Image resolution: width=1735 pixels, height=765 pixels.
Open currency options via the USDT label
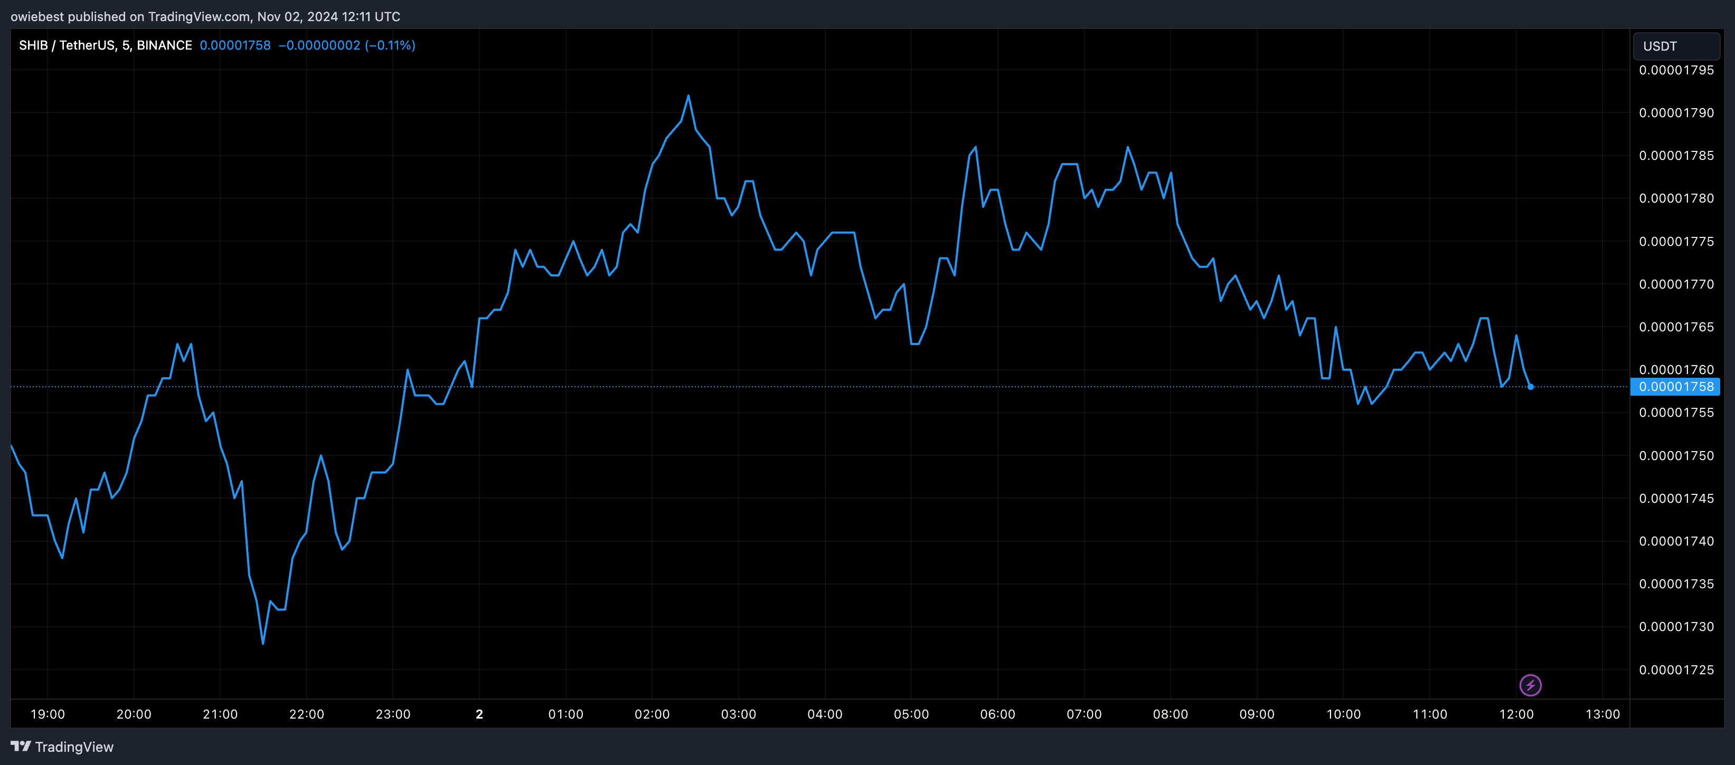click(1661, 46)
